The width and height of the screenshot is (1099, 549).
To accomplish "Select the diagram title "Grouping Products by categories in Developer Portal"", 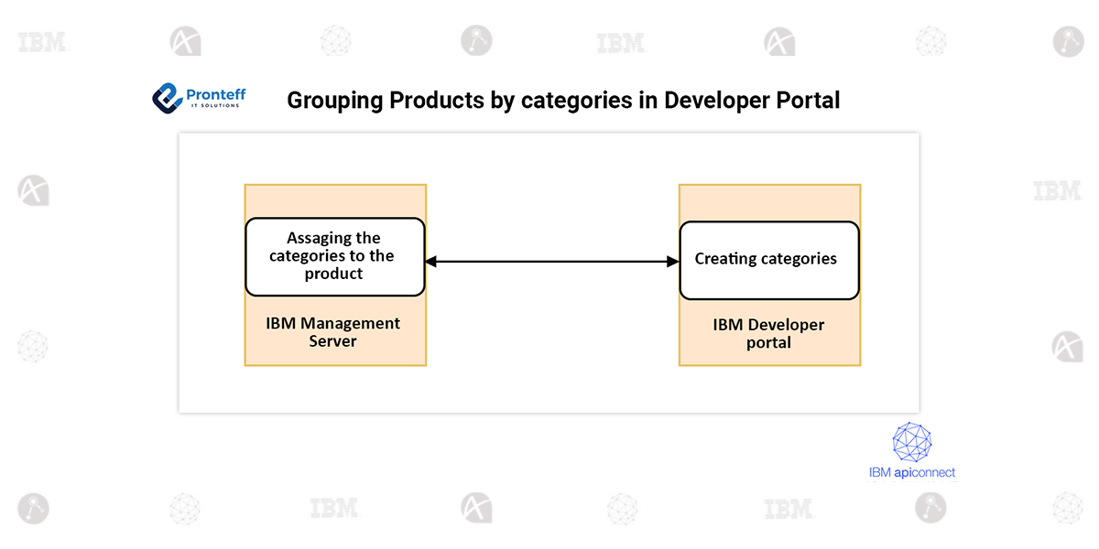I will tap(563, 100).
